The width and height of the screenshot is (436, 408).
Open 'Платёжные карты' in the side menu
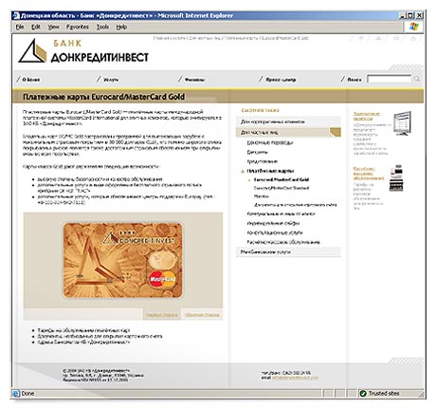pos(270,171)
